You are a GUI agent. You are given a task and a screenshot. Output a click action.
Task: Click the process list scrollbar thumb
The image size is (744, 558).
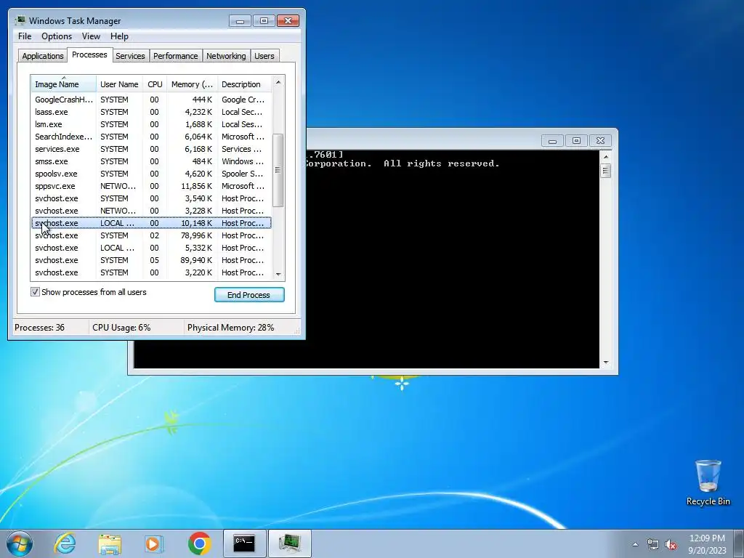pos(278,170)
